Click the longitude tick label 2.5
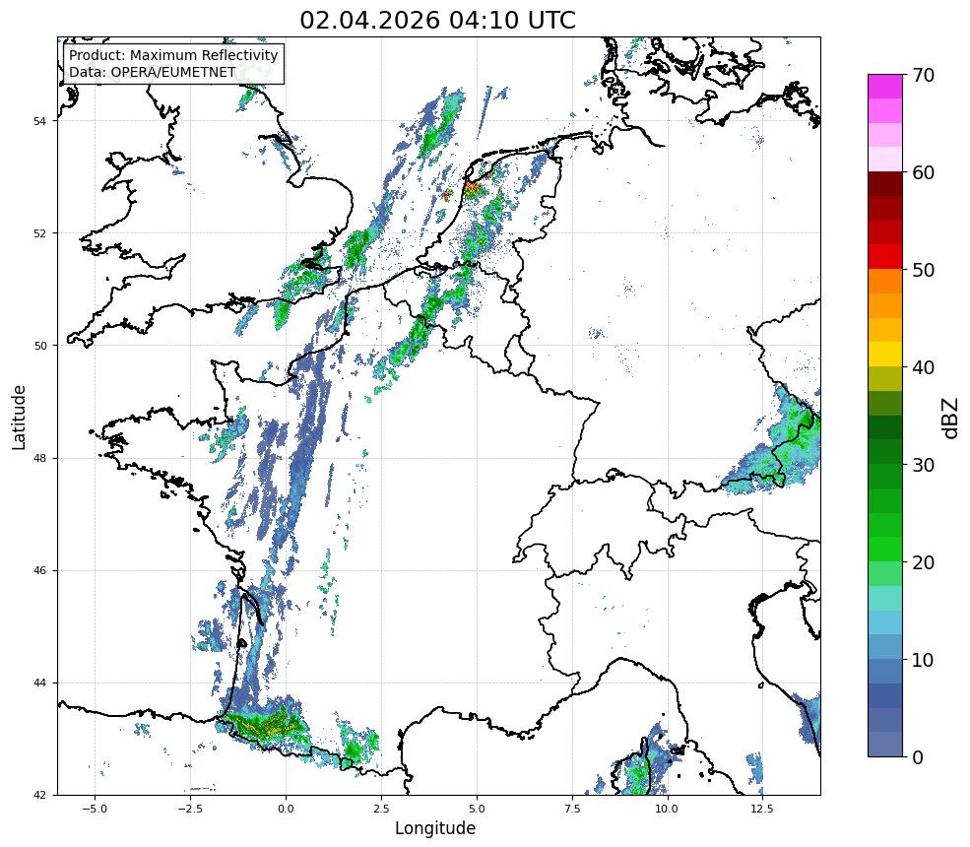Screen dimensions: 970x847 click(381, 809)
